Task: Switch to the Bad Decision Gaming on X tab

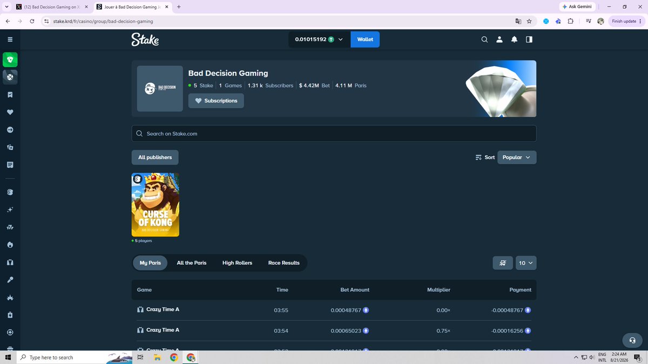Action: pyautogui.click(x=51, y=7)
